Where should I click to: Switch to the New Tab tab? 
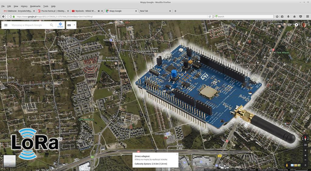155,11
